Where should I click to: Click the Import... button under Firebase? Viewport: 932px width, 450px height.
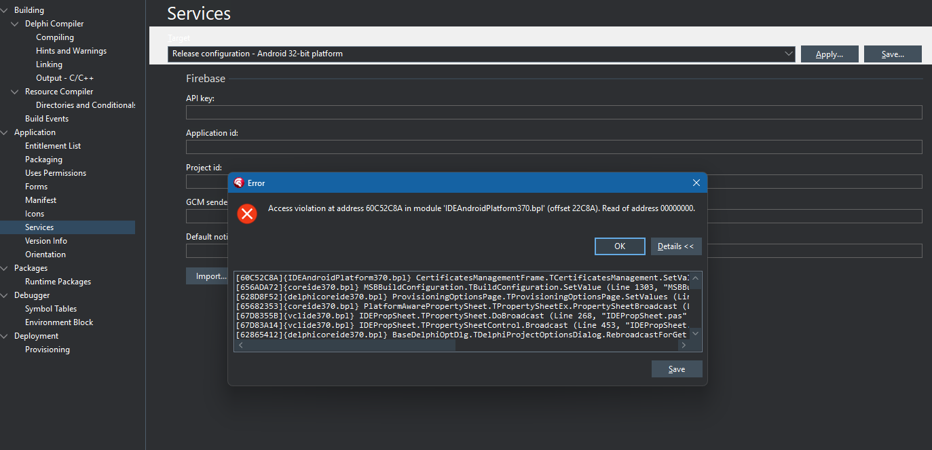point(207,276)
